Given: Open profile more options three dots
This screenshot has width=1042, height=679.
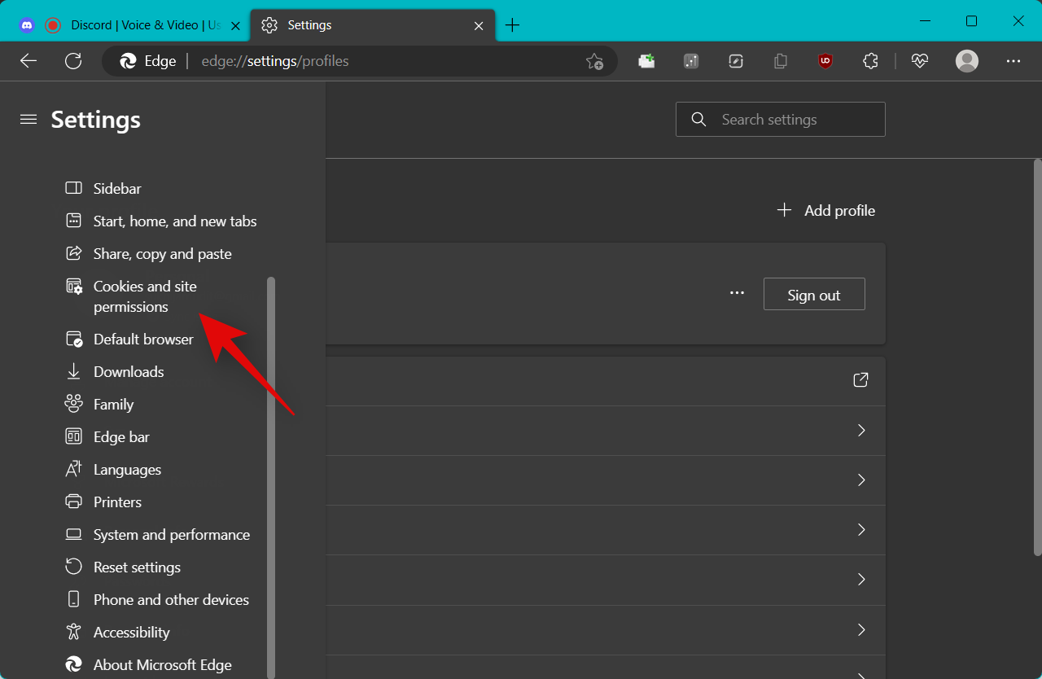Looking at the screenshot, I should pyautogui.click(x=737, y=294).
